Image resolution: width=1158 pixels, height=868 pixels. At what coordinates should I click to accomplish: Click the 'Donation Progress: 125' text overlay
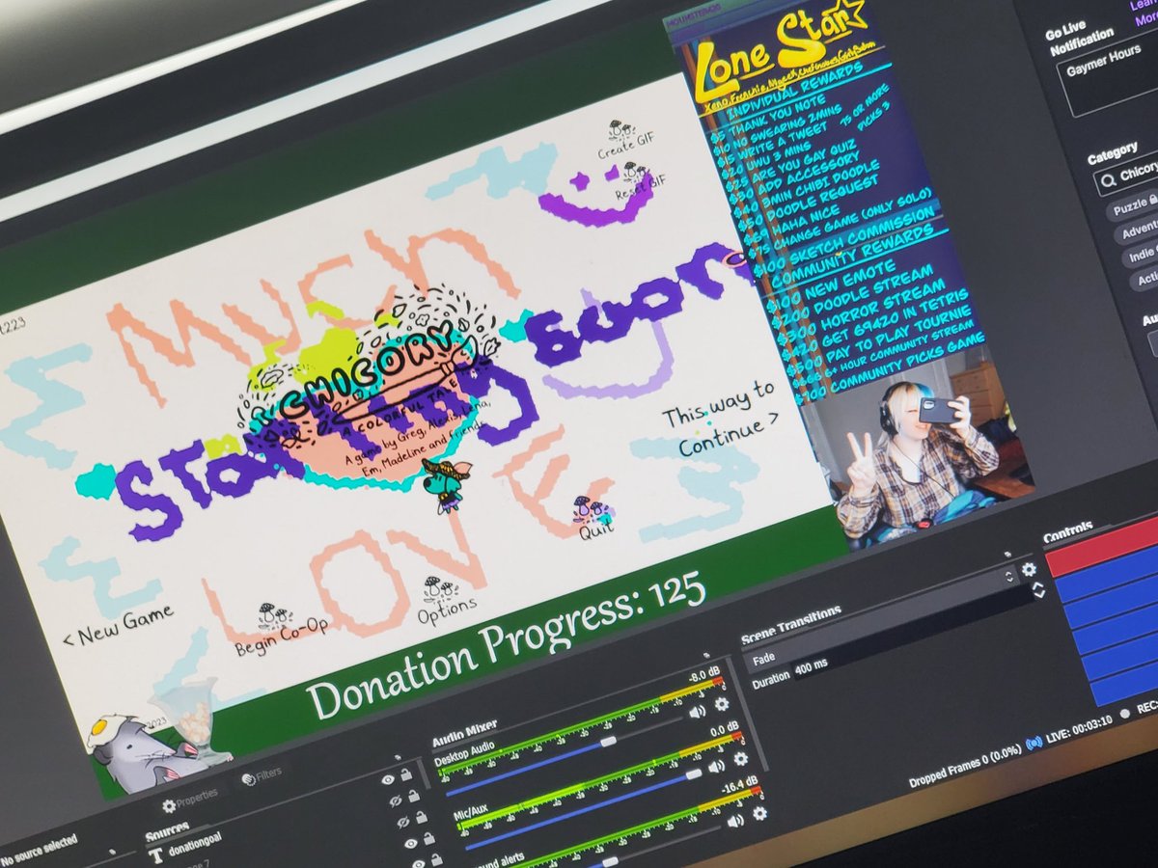pos(506,645)
